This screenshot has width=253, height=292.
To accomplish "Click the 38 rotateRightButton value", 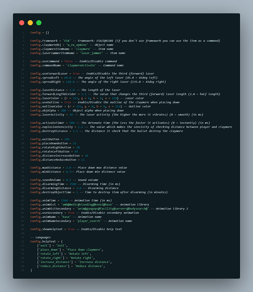I will click(x=78, y=147).
